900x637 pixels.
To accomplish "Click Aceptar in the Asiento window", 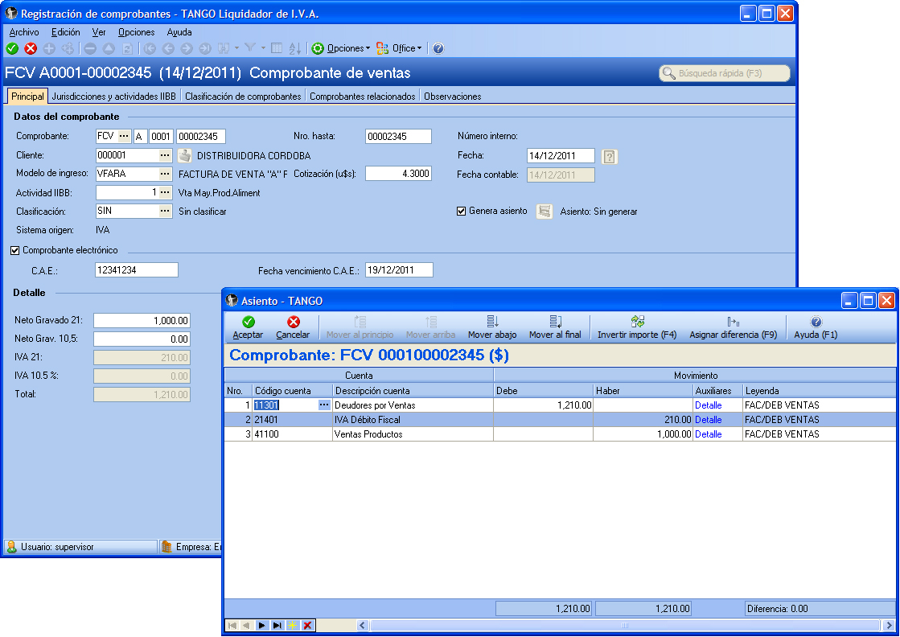I will point(248,327).
